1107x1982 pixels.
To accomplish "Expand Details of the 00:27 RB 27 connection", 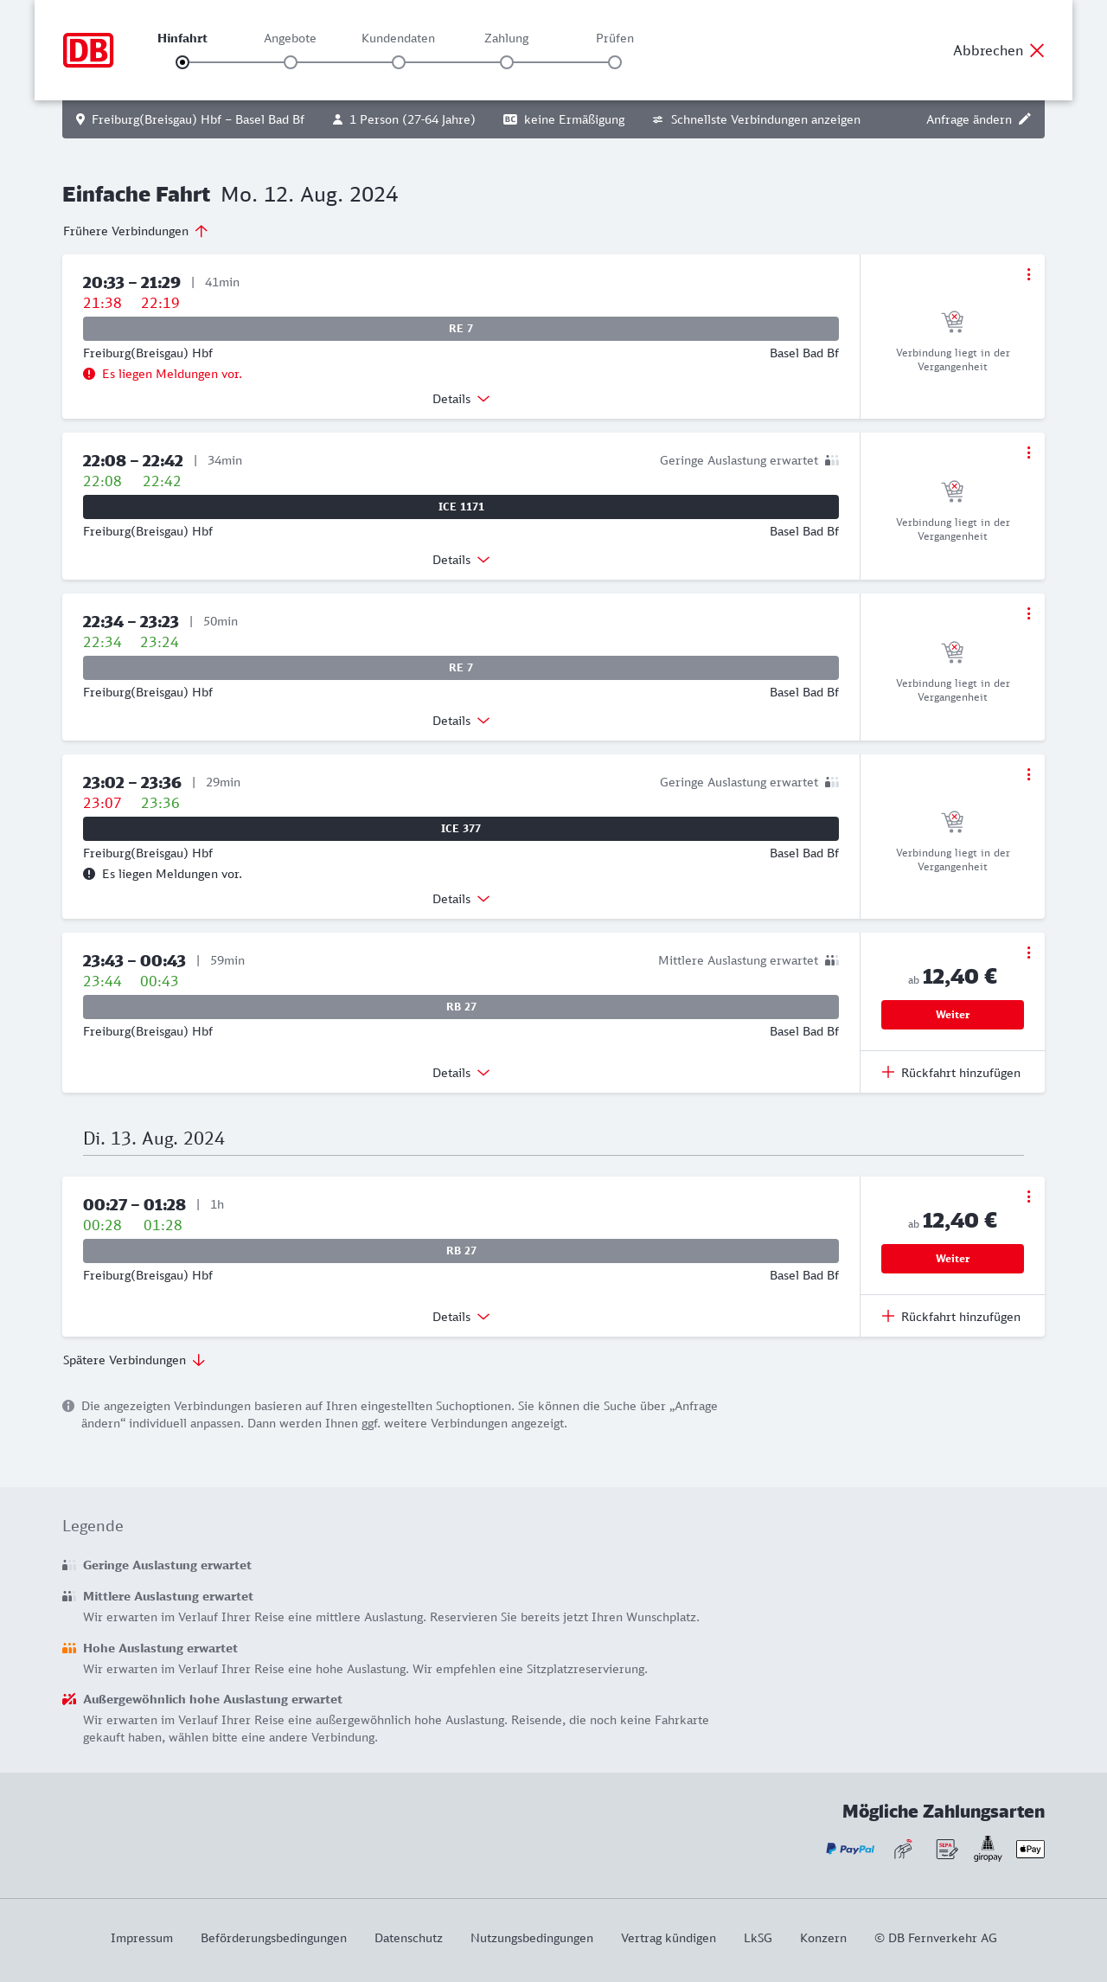I will coord(461,1317).
